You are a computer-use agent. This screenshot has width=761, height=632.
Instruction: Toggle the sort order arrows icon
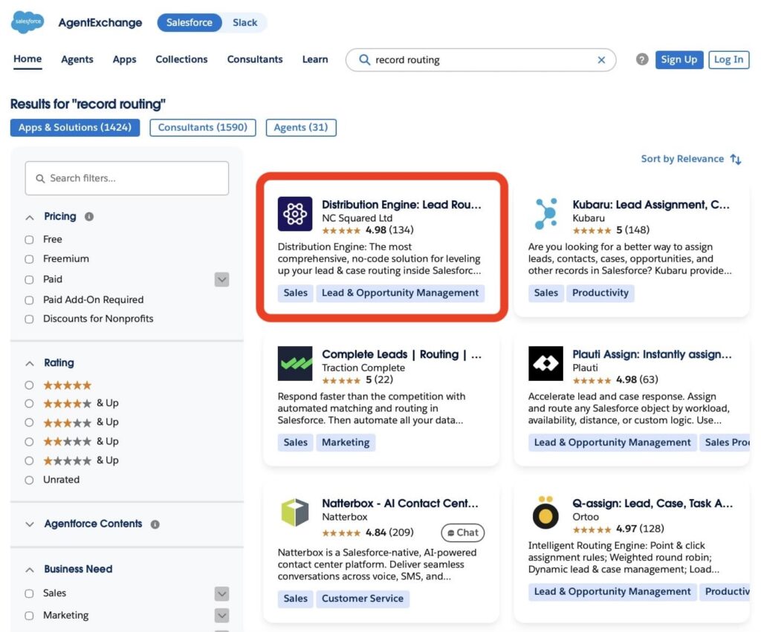tap(736, 159)
